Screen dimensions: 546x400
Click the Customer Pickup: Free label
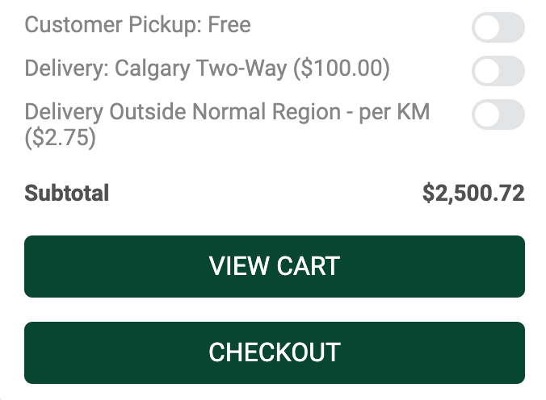[138, 25]
